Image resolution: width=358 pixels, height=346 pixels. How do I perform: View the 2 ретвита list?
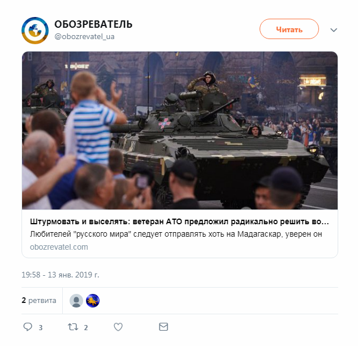tap(39, 301)
